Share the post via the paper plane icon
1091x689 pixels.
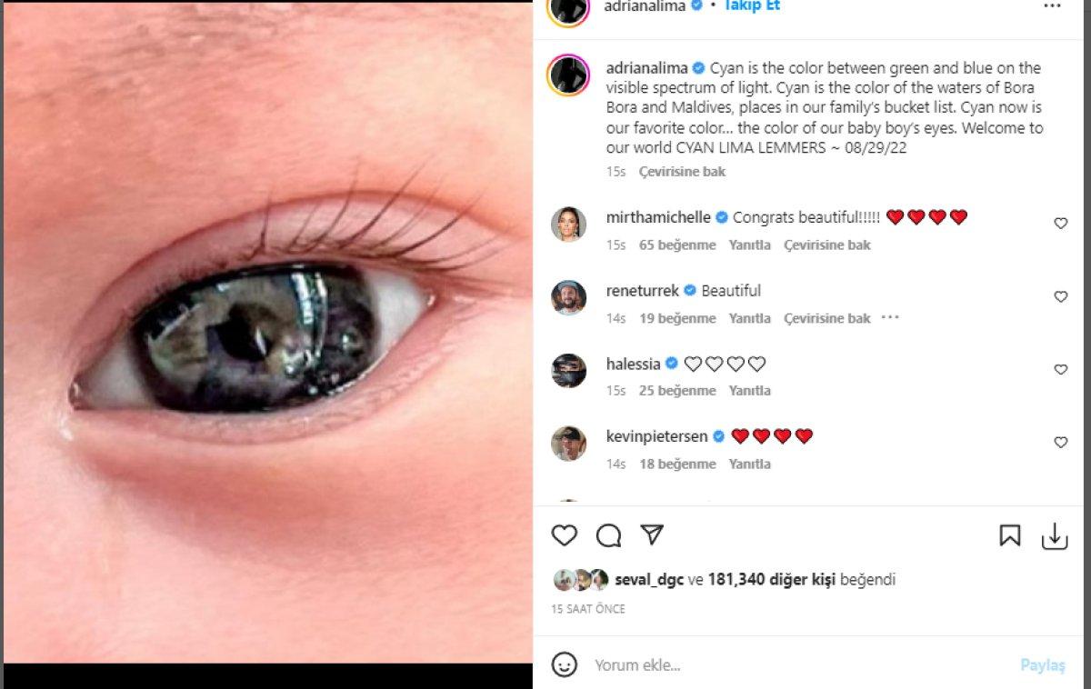[x=652, y=536]
